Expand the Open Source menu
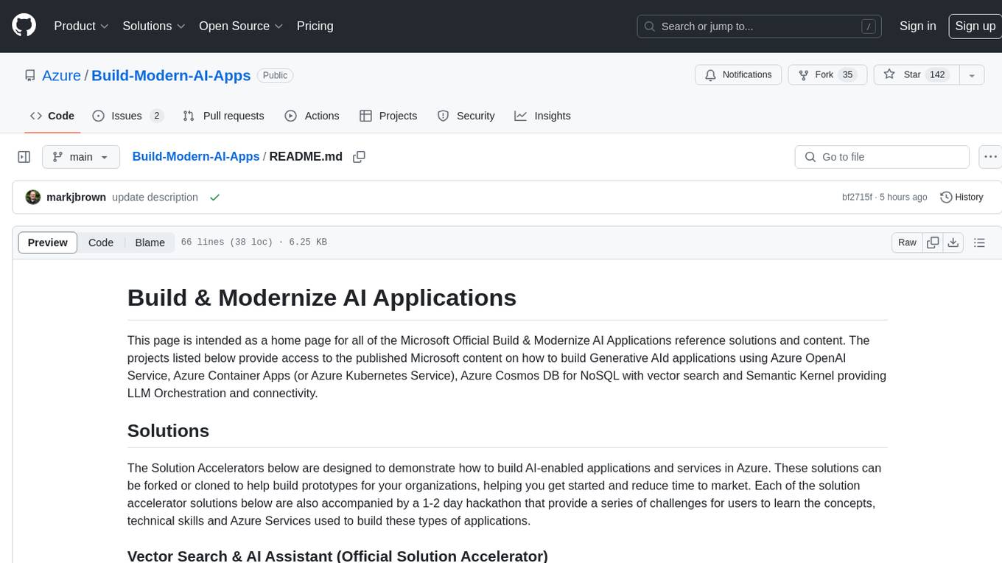The width and height of the screenshot is (1002, 563). click(241, 26)
